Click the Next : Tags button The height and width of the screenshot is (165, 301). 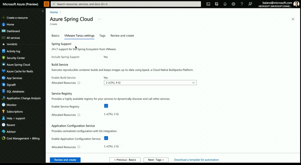coord(156,160)
